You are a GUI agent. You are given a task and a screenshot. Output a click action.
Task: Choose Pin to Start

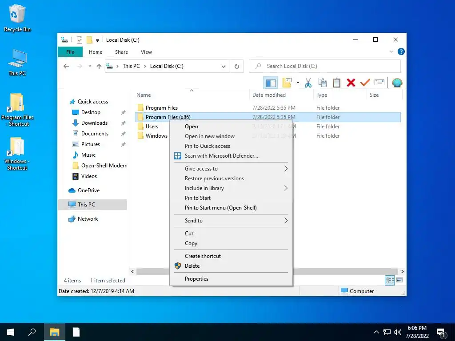tap(231, 198)
